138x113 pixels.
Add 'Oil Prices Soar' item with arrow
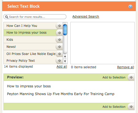click(59, 54)
